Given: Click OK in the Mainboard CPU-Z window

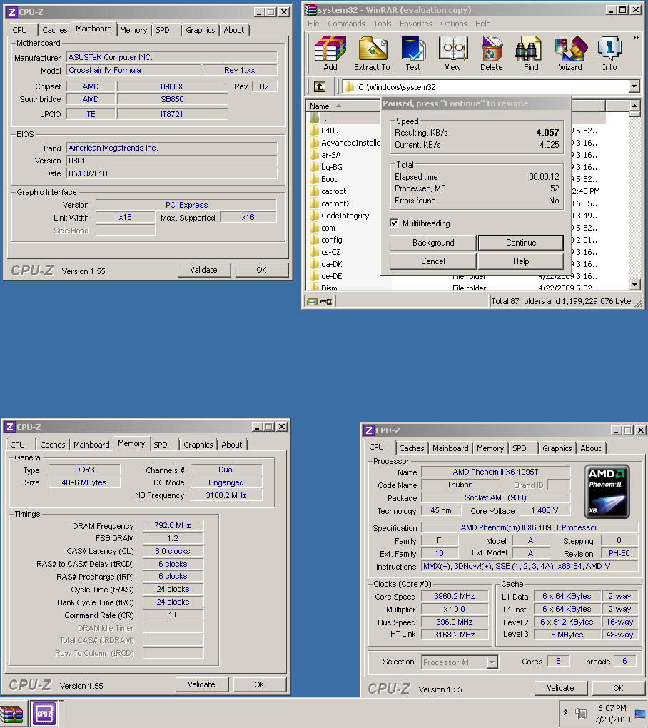Looking at the screenshot, I should point(261,270).
